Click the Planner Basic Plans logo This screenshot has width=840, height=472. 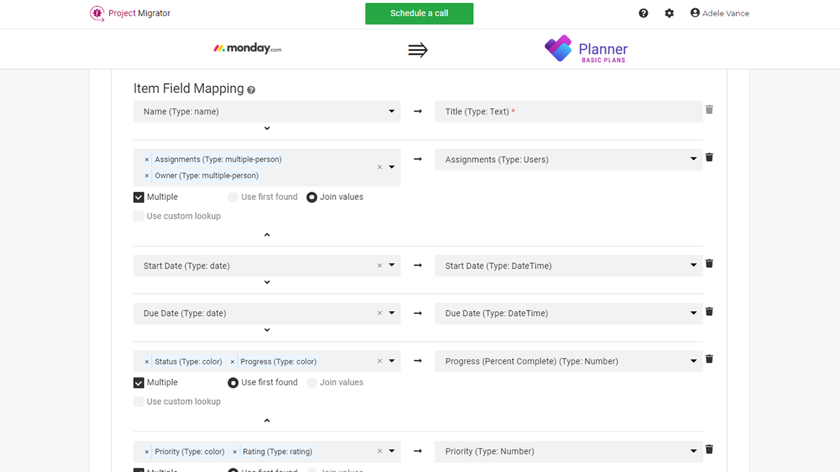tap(586, 49)
